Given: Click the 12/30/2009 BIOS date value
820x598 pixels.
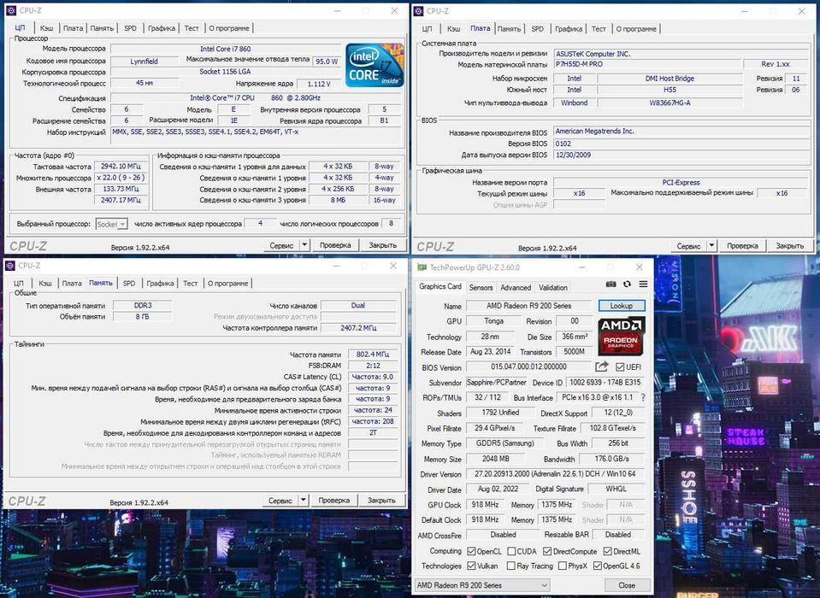Looking at the screenshot, I should tap(681, 155).
